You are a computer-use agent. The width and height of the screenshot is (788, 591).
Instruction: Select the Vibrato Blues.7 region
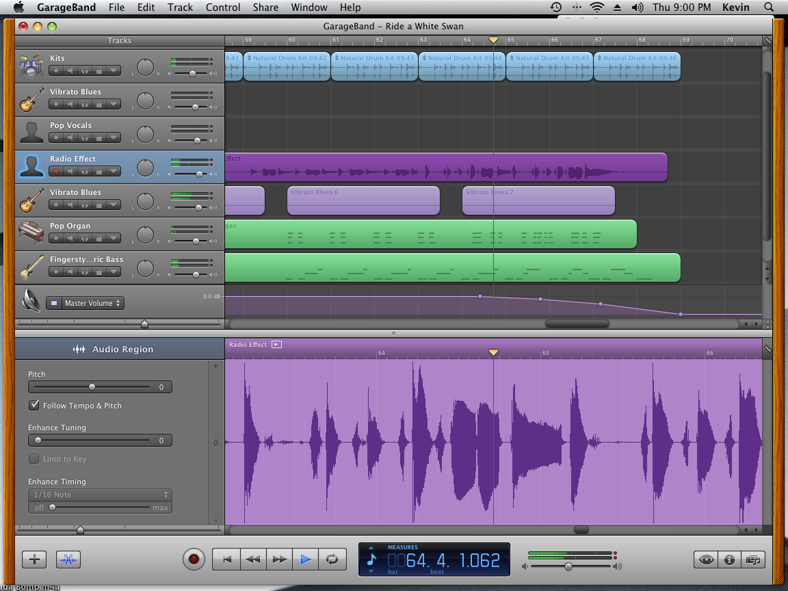(x=538, y=200)
